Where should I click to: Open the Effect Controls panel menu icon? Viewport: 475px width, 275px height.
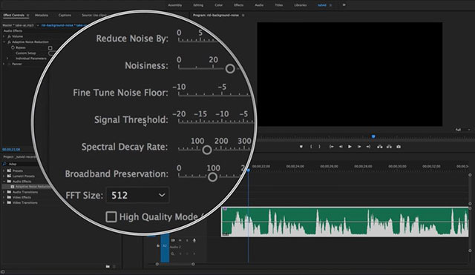coord(28,15)
